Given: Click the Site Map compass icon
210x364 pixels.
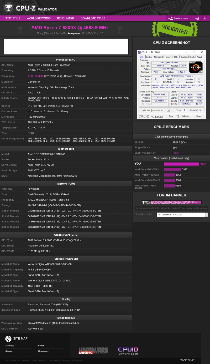Looking at the screenshot, I should coord(8,339).
